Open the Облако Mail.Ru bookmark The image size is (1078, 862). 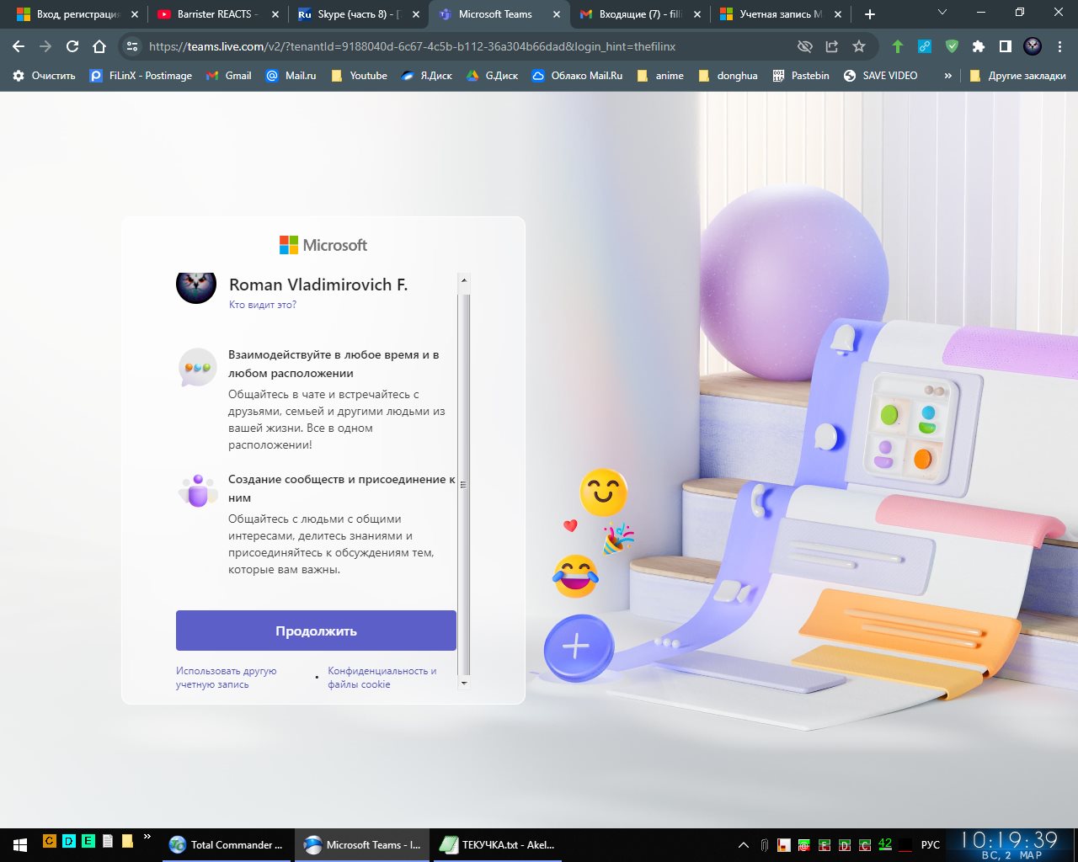pos(577,76)
